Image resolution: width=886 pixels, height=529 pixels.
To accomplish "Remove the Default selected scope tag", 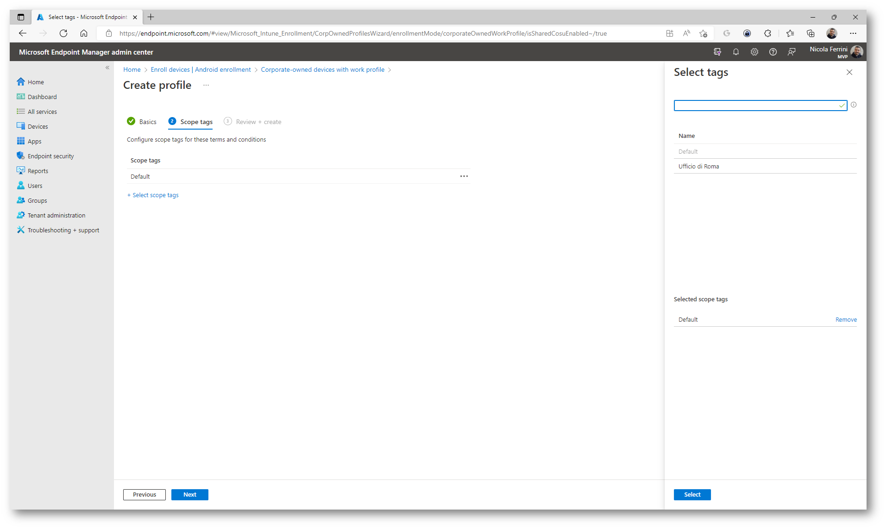I will click(846, 320).
